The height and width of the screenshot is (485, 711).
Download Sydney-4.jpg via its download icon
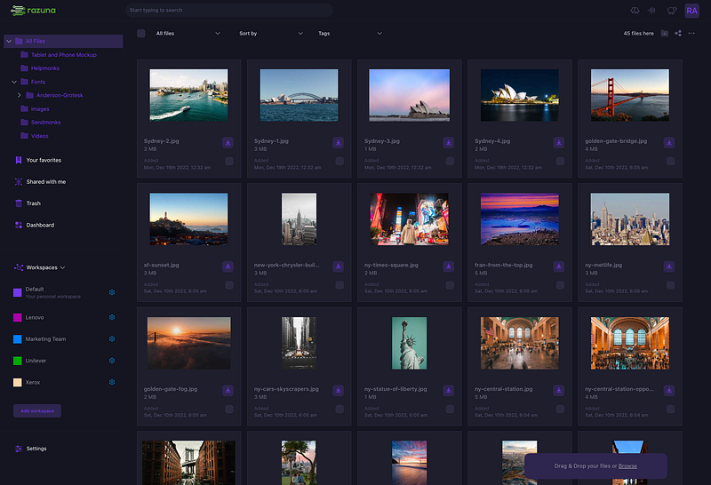[559, 143]
